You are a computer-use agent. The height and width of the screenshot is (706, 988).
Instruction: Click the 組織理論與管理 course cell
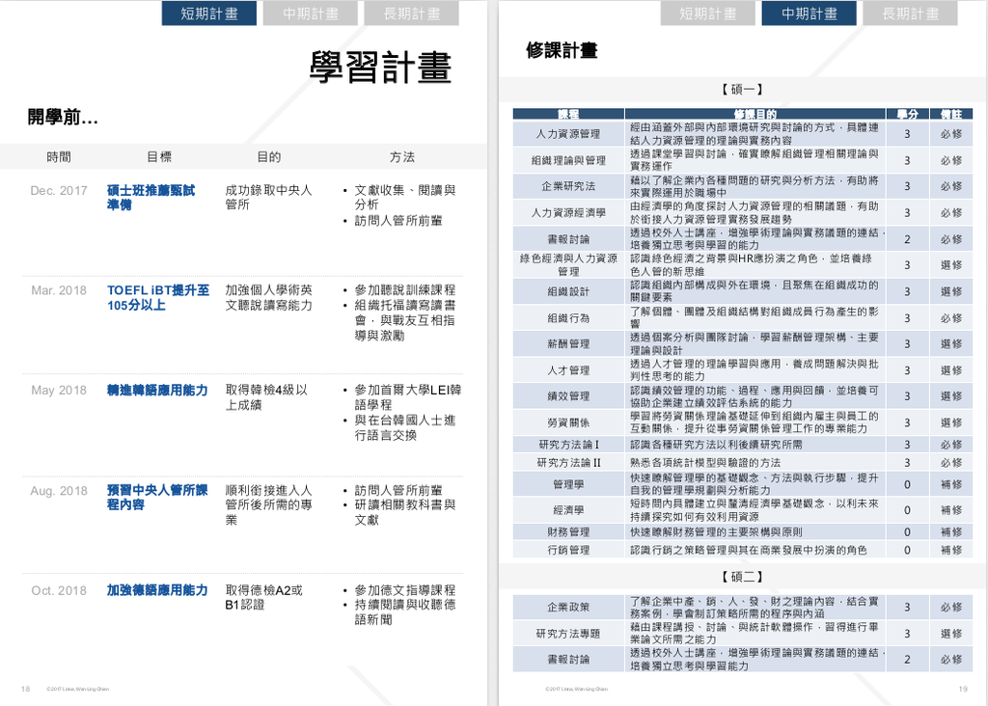(568, 160)
